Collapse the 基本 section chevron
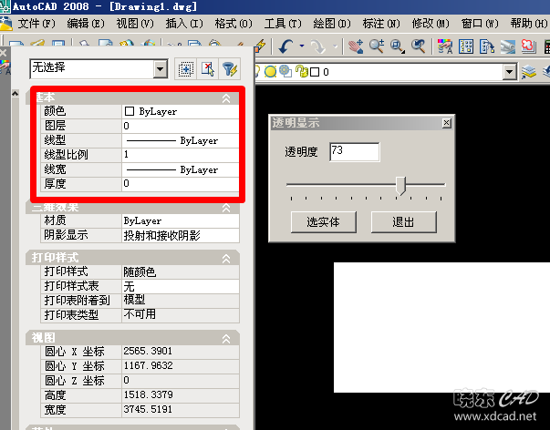 pos(226,98)
